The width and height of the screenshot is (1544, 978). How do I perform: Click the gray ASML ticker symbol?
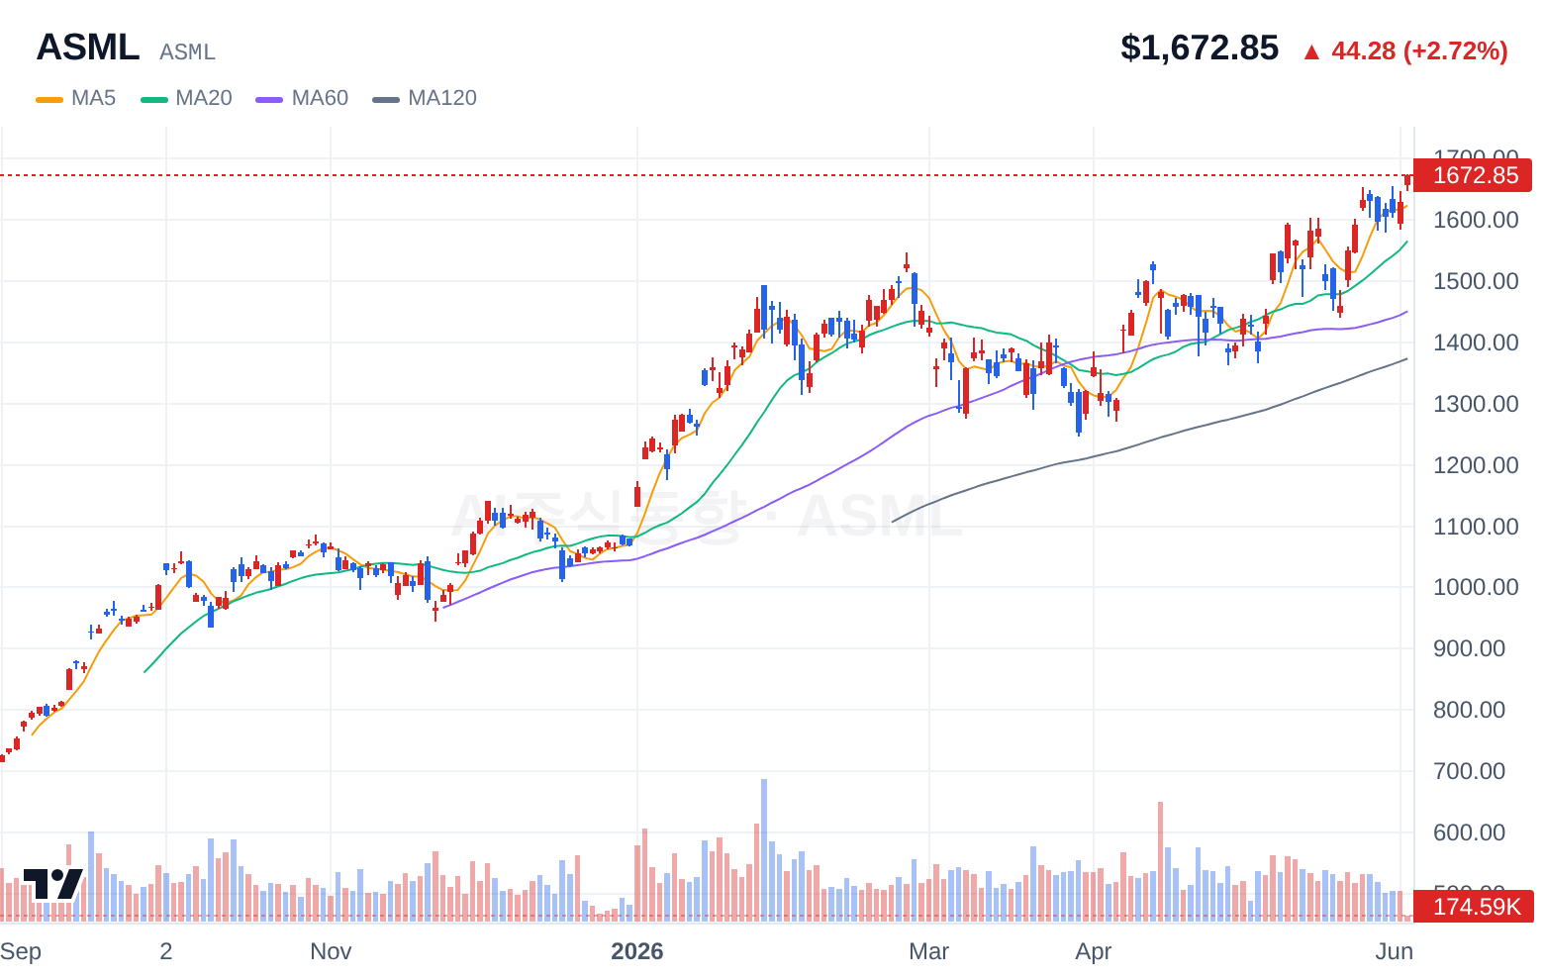point(187,51)
